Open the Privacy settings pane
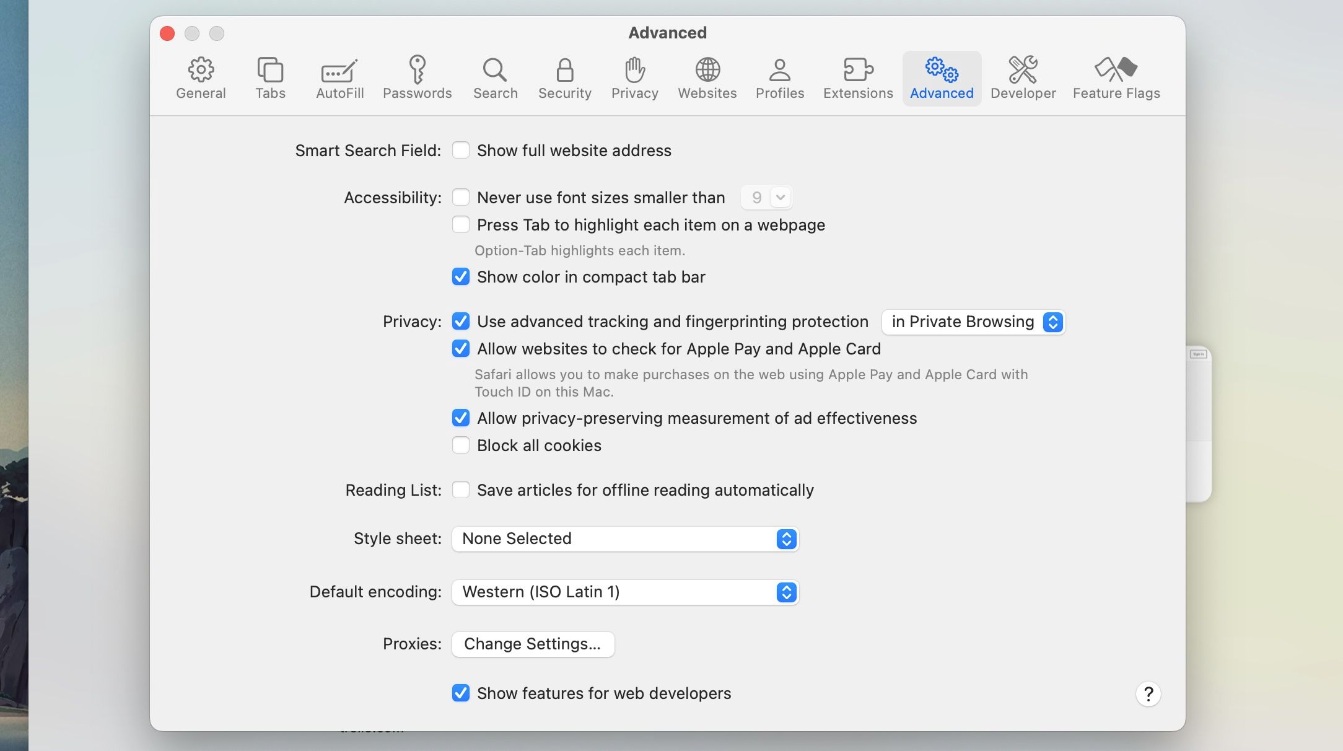Viewport: 1343px width, 751px height. [634, 77]
